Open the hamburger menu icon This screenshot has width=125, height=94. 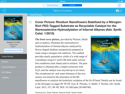119,5
